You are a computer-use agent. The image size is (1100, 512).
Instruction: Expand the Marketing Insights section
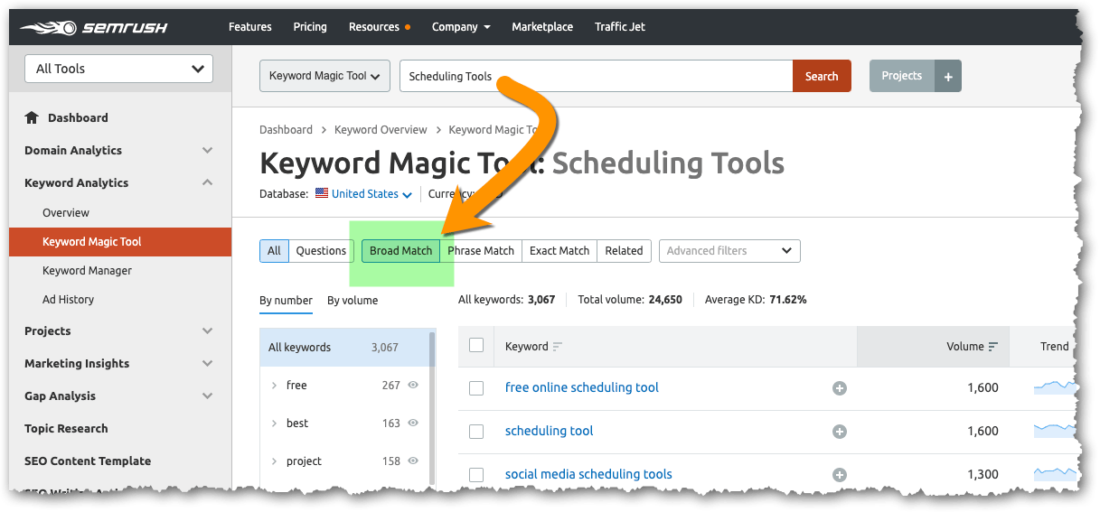pyautogui.click(x=208, y=364)
